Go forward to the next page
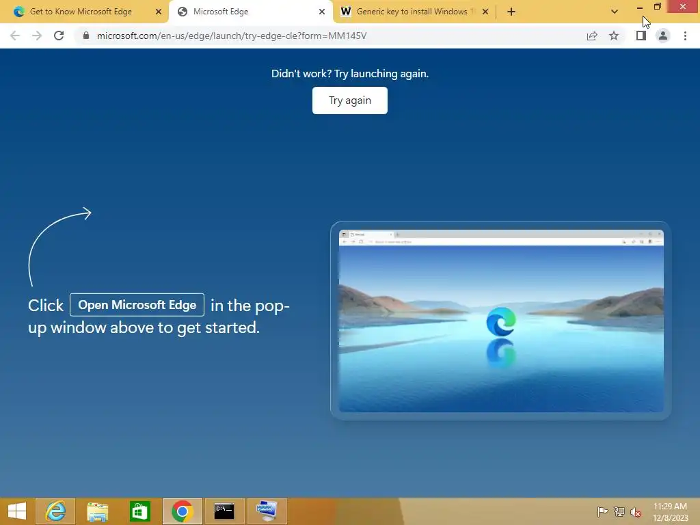This screenshot has width=700, height=525. pos(37,36)
